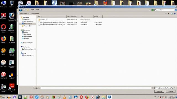Image resolution: width=177 pixels, height=99 pixels.
Task: Click the Открыть button
Action: 159,91
